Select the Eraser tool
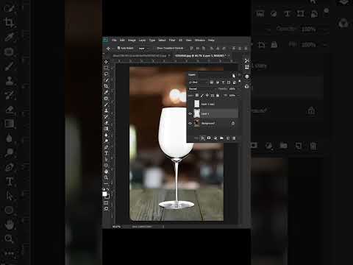This screenshot has width=353, height=265. (x=106, y=123)
